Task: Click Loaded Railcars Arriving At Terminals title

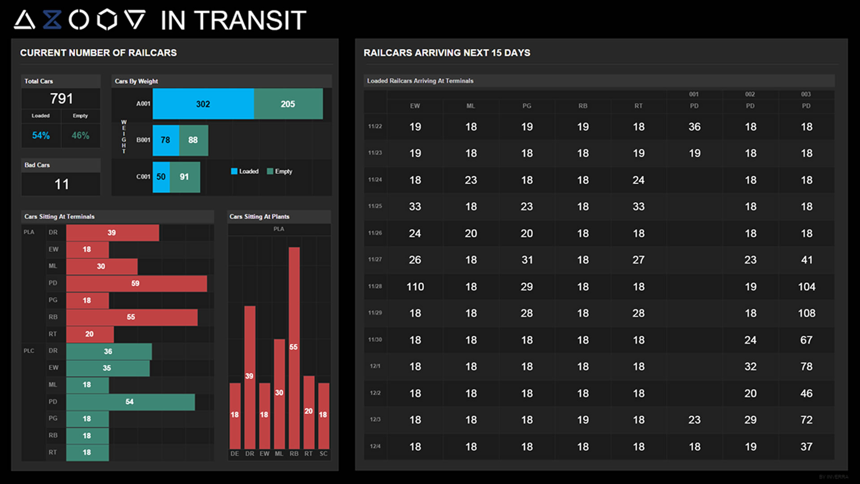Action: tap(420, 81)
